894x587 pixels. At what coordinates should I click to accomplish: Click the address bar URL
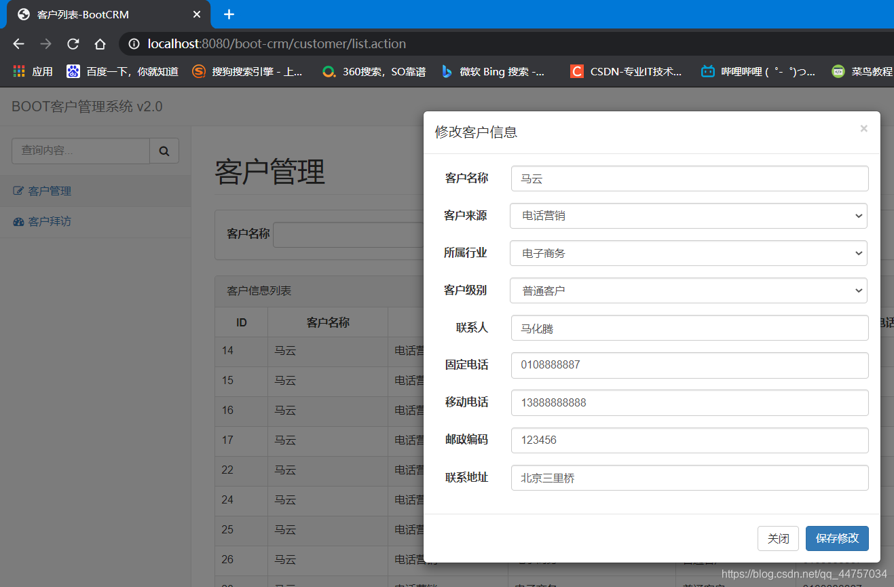click(277, 44)
